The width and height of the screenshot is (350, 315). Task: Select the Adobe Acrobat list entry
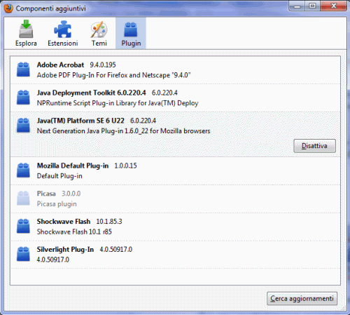175,70
